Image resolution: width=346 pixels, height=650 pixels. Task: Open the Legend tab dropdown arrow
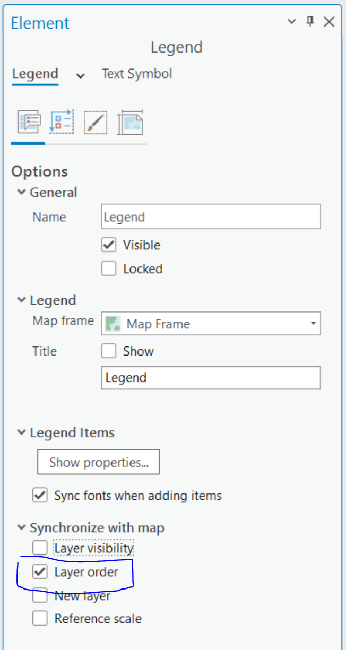[81, 76]
